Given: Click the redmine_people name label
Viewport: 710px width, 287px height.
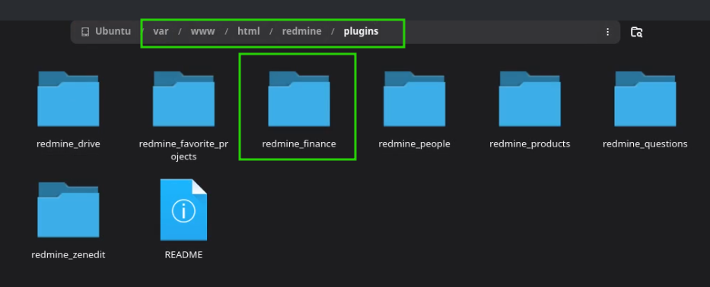Looking at the screenshot, I should pos(414,143).
